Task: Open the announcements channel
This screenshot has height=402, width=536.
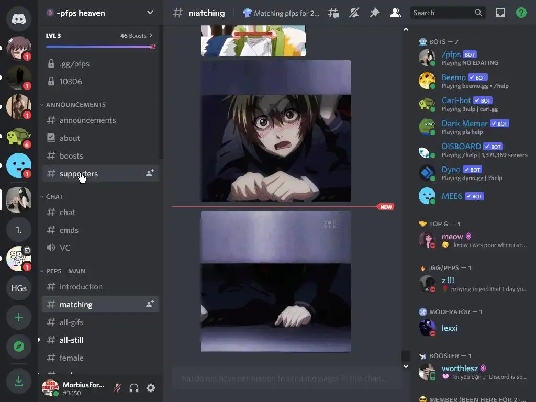Action: tap(100, 120)
